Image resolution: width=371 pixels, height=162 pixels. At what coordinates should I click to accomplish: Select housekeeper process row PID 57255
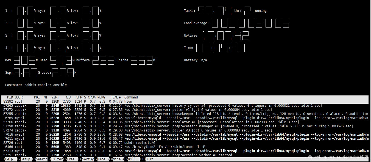pos(185,114)
